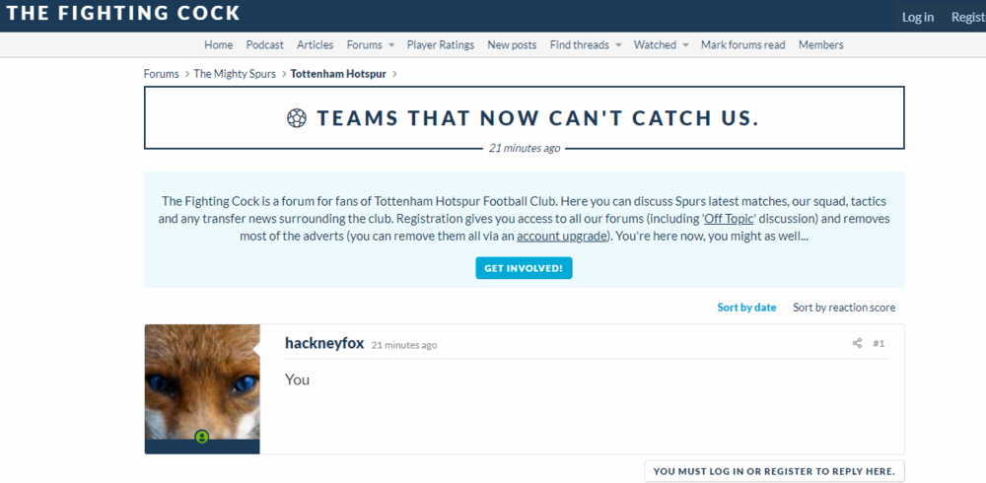Expand the Find threads dropdown arrow
This screenshot has width=986, height=483.
(618, 45)
